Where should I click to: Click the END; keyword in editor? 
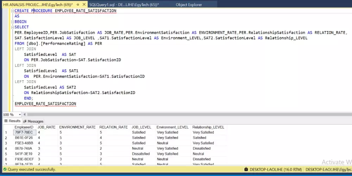(x=29, y=98)
